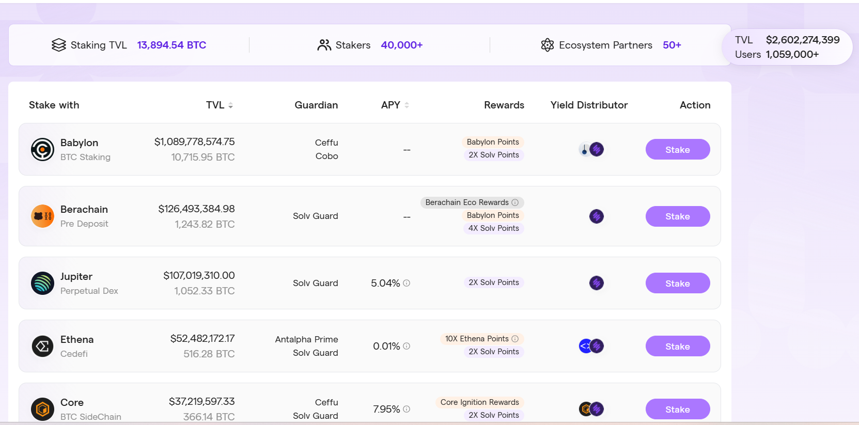Click the Ethena protocol logo icon
The image size is (859, 425).
(42, 347)
